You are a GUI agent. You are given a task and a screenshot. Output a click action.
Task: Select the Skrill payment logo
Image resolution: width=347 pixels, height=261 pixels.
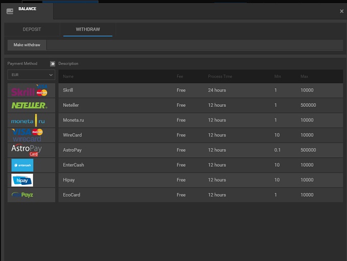pos(30,91)
